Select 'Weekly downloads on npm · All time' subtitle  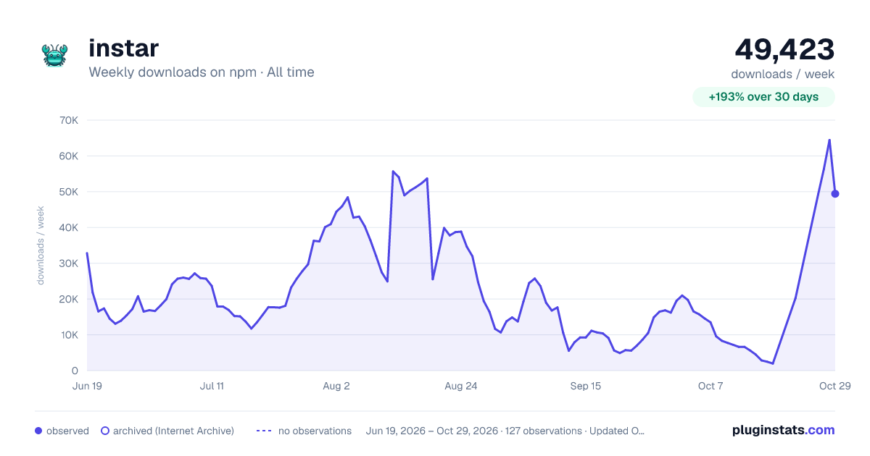[x=202, y=72]
